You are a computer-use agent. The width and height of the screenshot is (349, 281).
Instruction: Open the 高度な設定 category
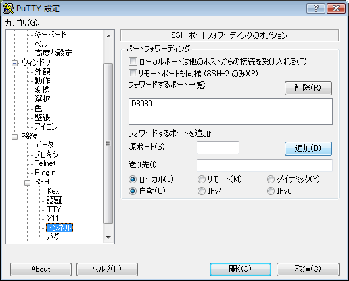click(53, 53)
